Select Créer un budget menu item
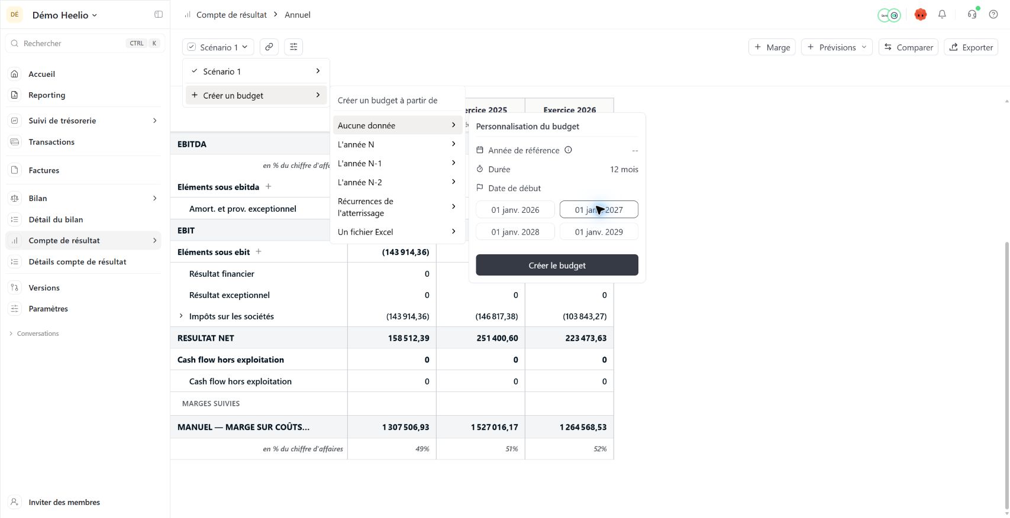 coord(256,95)
